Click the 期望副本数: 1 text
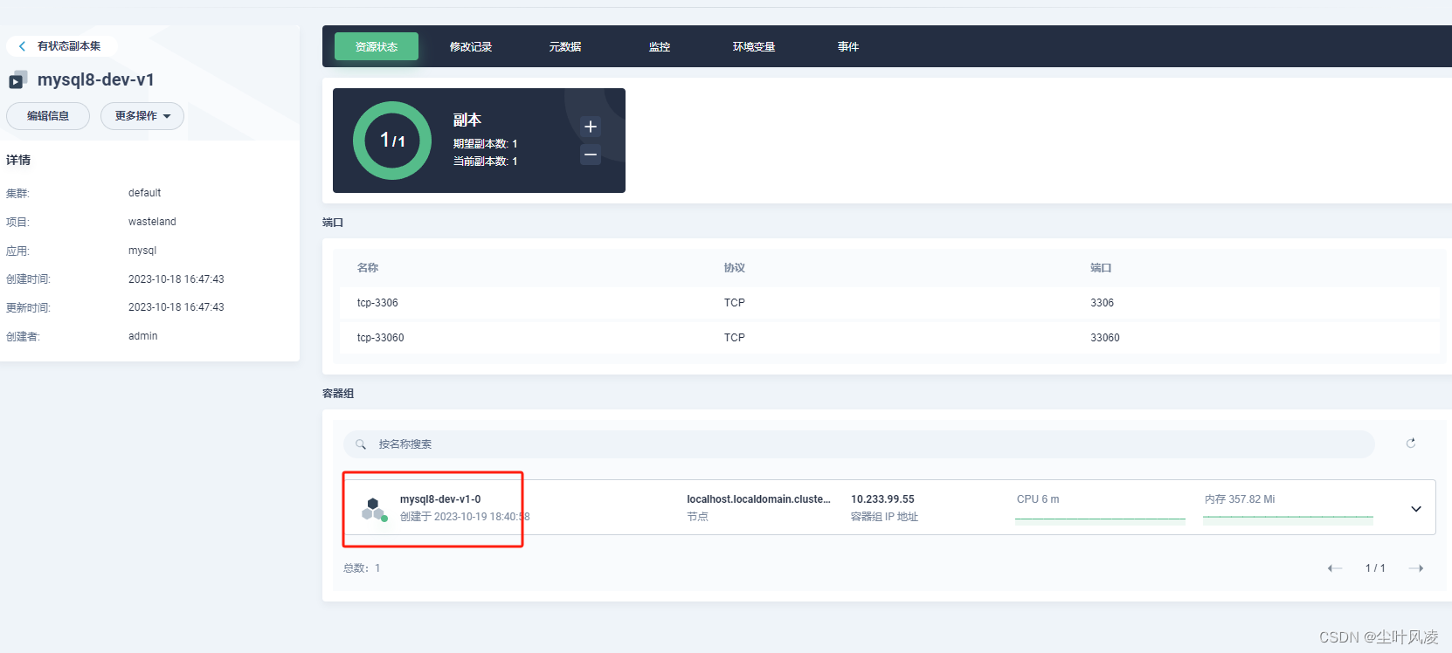Screen dimensions: 1452x653 [x=485, y=144]
